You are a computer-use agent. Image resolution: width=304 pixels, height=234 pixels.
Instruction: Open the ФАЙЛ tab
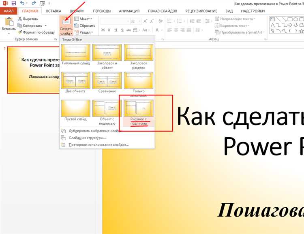[x=9, y=11]
